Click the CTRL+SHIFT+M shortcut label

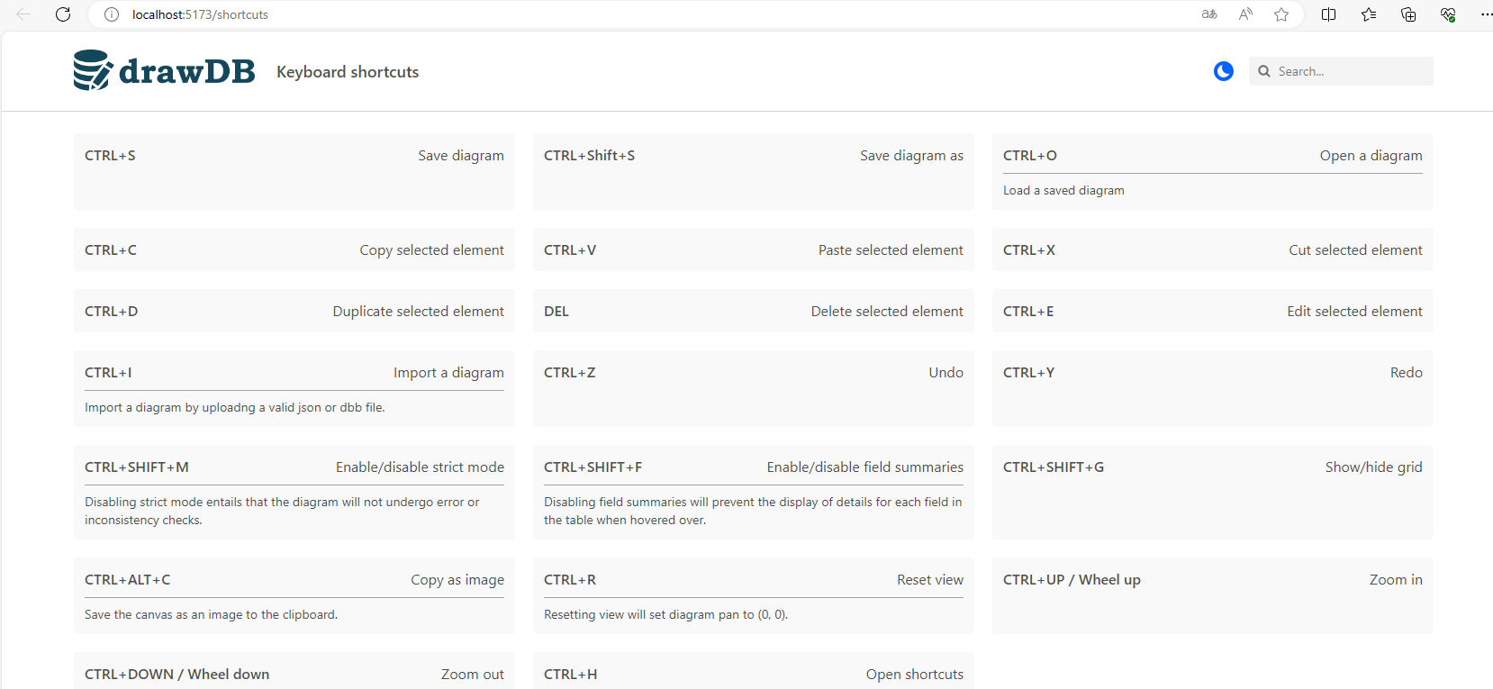tap(137, 467)
